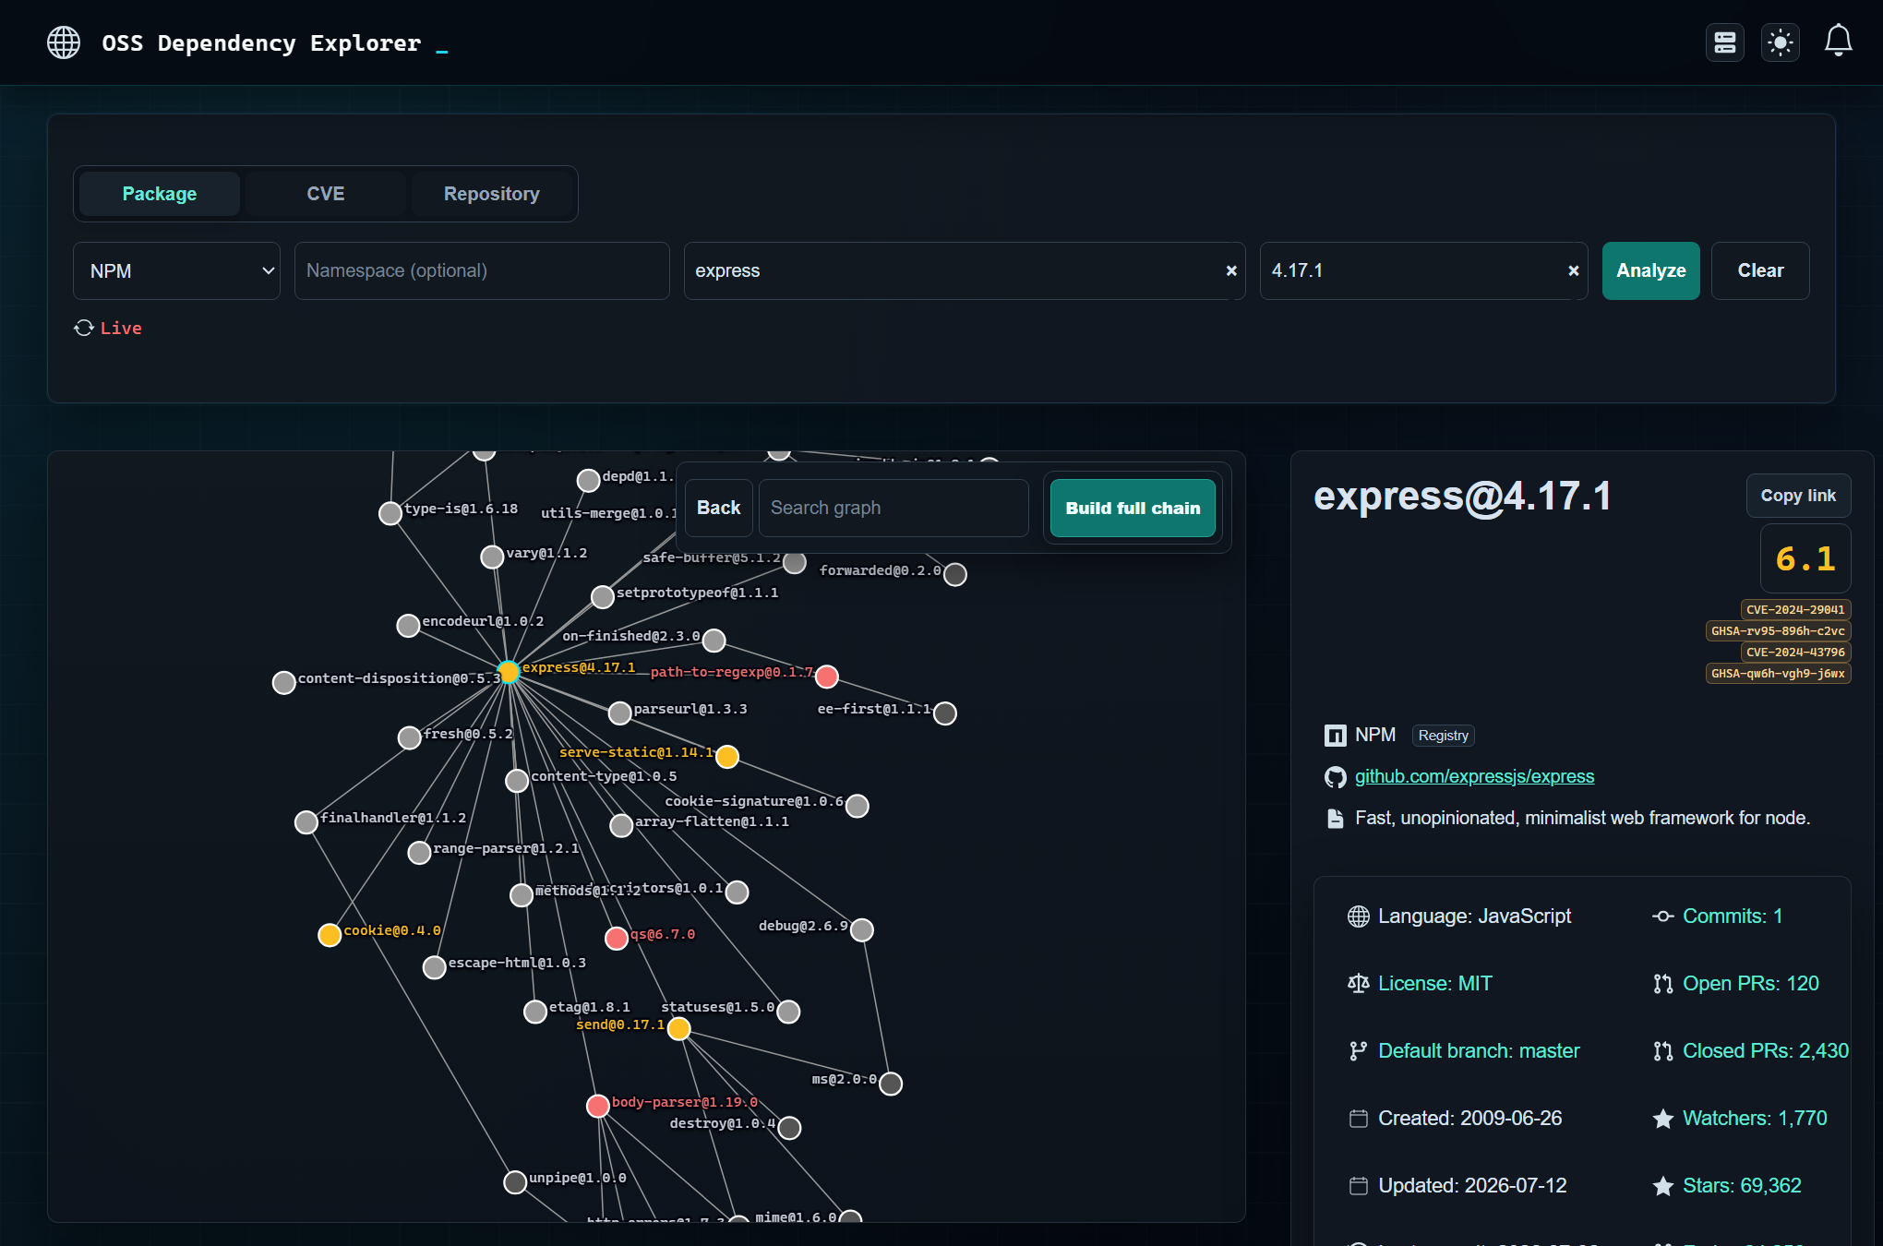Open the CVE-2024-43796 badge
Screen dimensions: 1883x1246
[1795, 652]
